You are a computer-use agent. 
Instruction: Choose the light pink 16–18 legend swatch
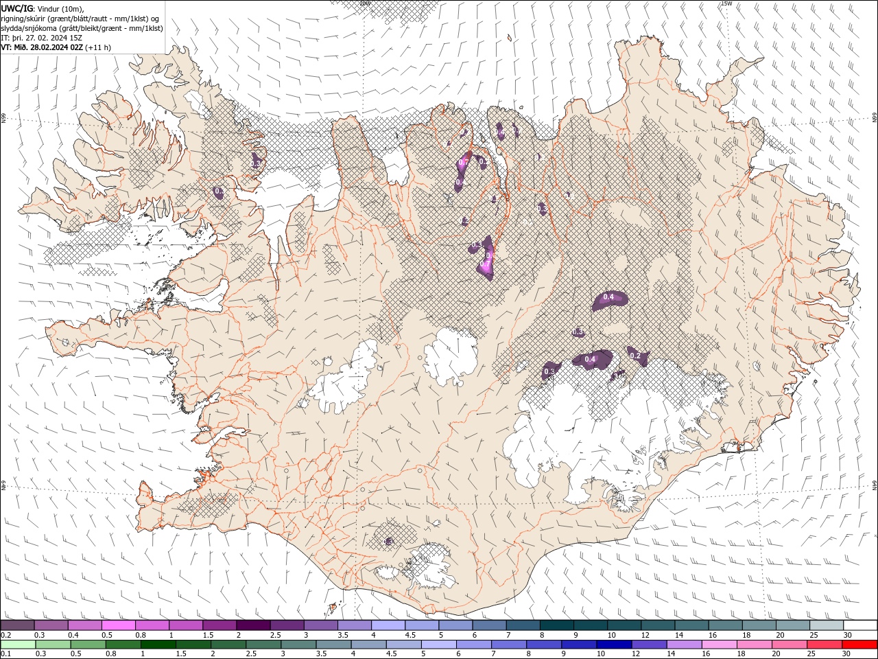[719, 645]
